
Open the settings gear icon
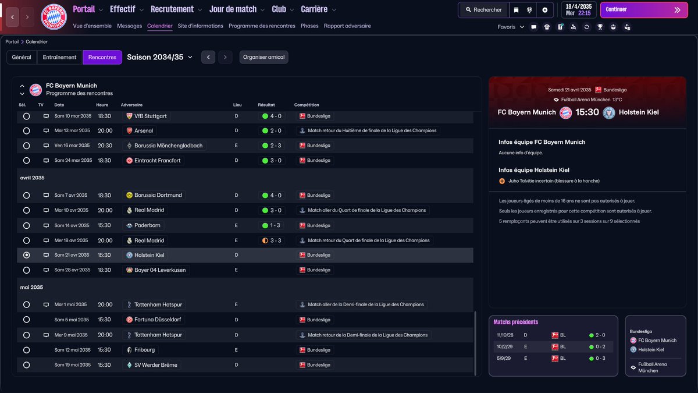545,10
